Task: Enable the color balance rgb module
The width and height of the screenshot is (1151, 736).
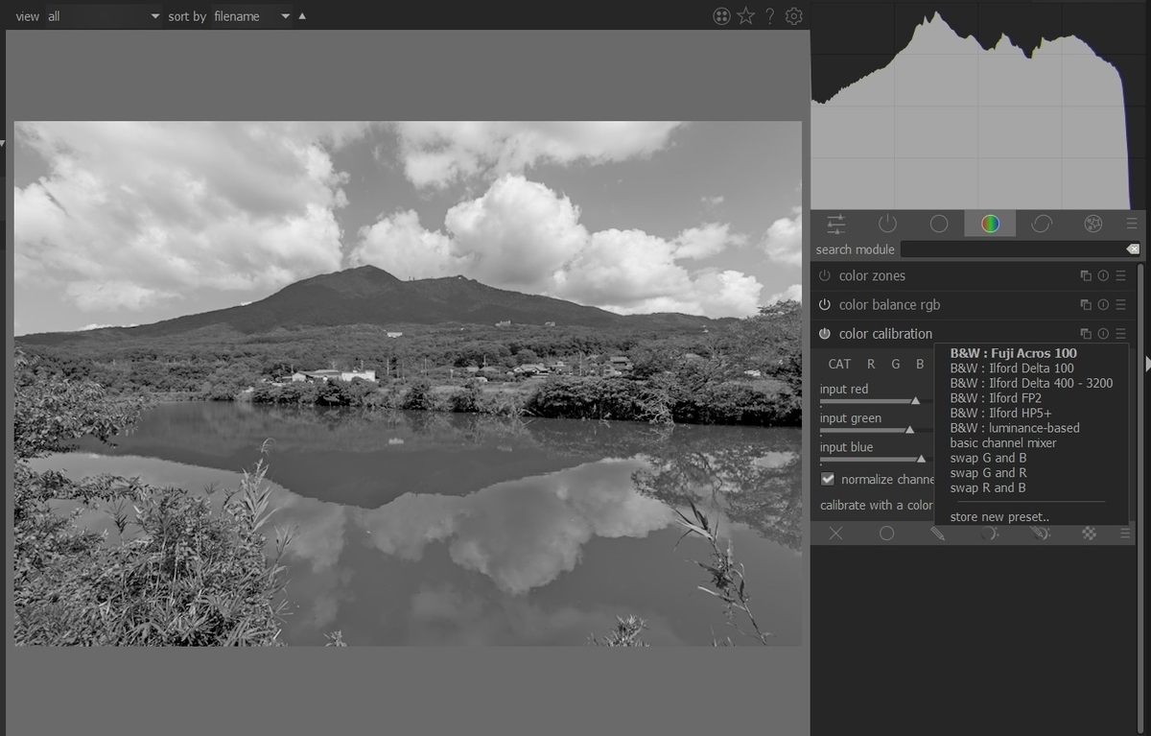Action: [x=823, y=304]
